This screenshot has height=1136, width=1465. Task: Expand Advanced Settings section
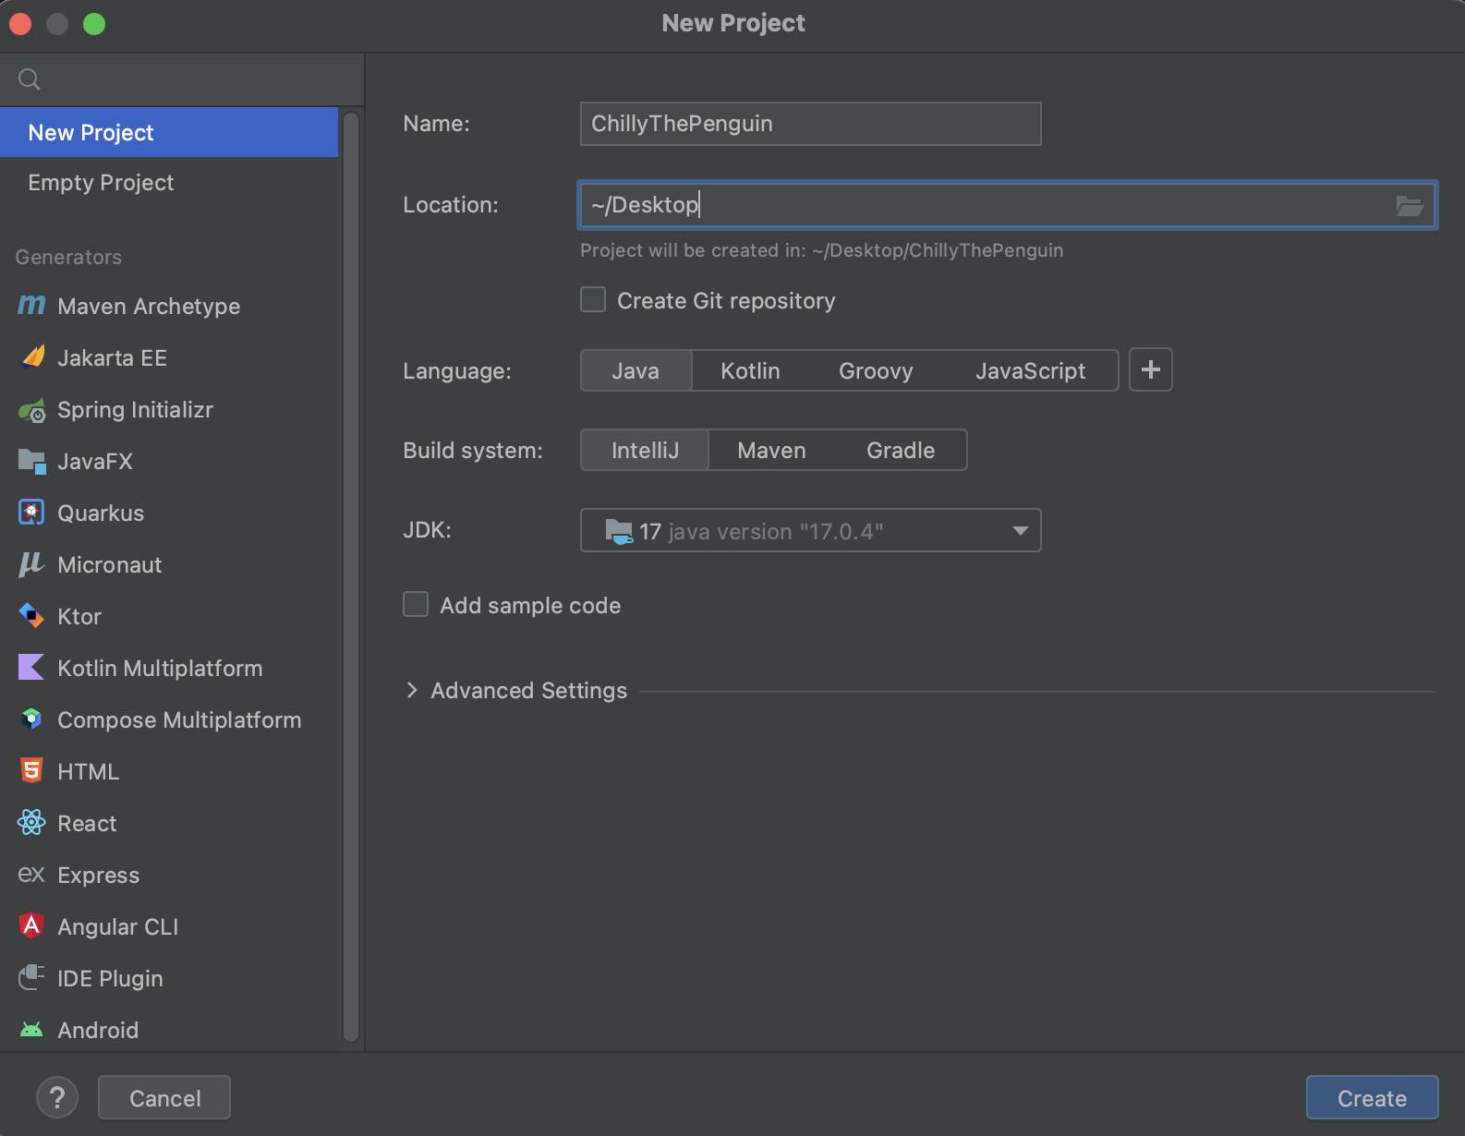412,691
